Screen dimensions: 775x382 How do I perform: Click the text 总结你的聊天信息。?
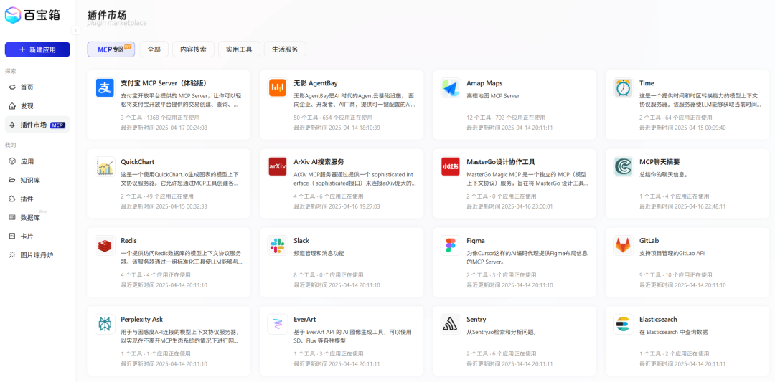click(x=663, y=174)
